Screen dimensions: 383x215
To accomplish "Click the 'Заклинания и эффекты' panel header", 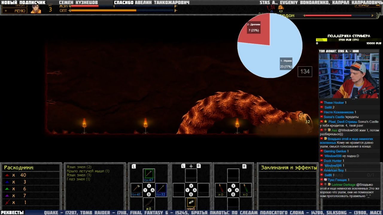I will point(289,168).
